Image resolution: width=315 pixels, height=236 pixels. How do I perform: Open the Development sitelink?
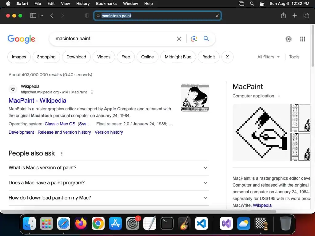pyautogui.click(x=21, y=132)
